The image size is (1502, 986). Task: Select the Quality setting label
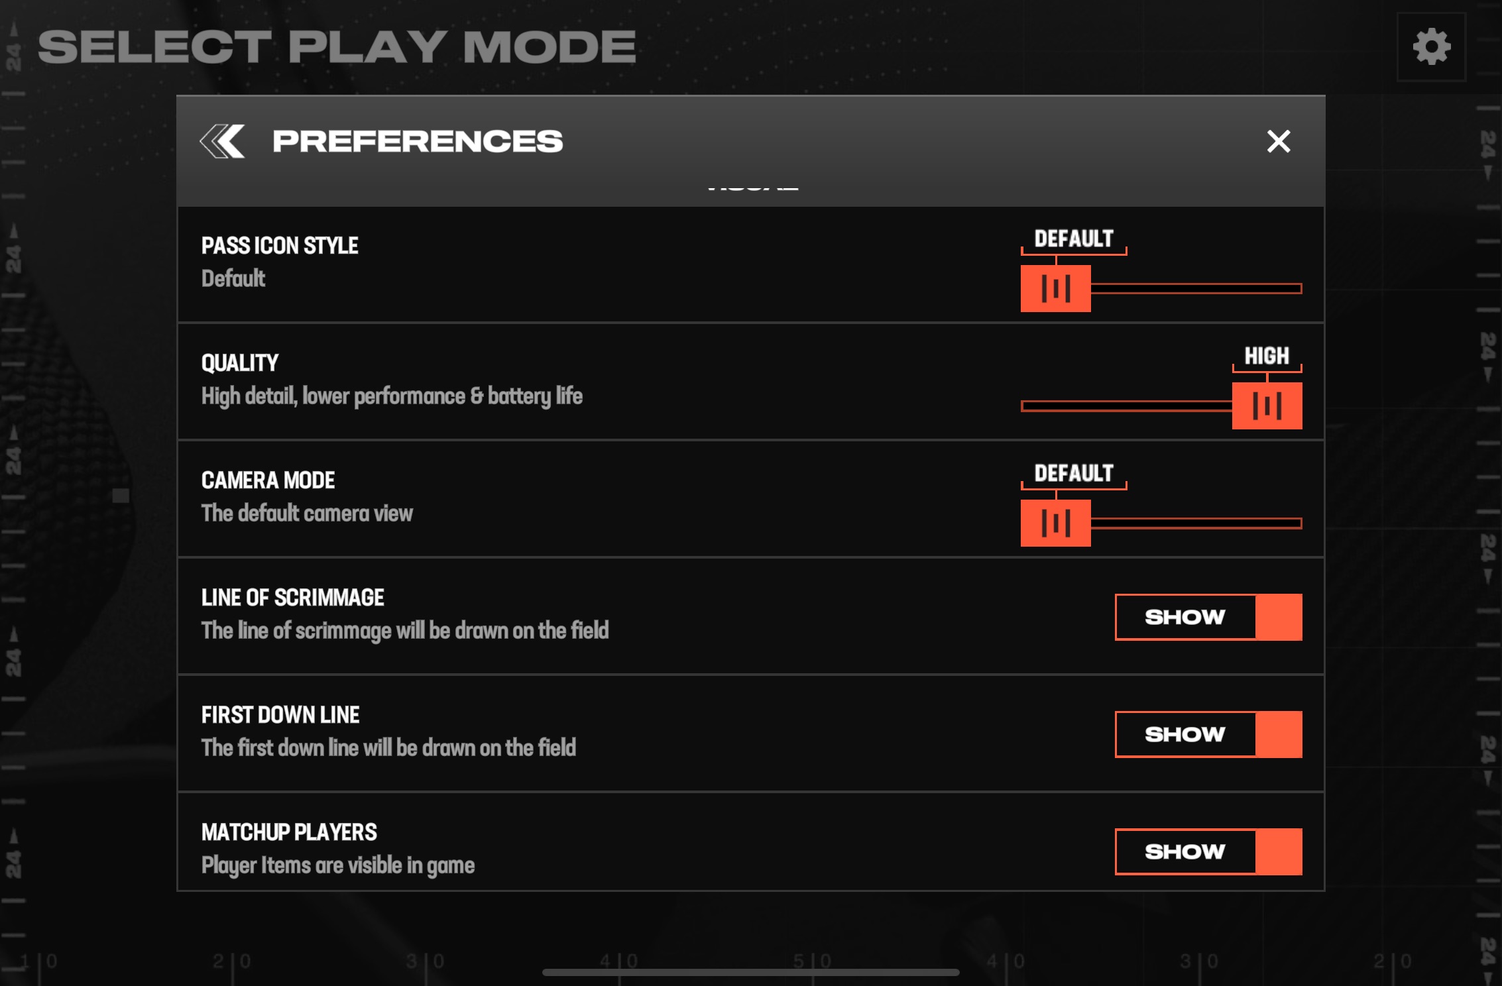(240, 363)
